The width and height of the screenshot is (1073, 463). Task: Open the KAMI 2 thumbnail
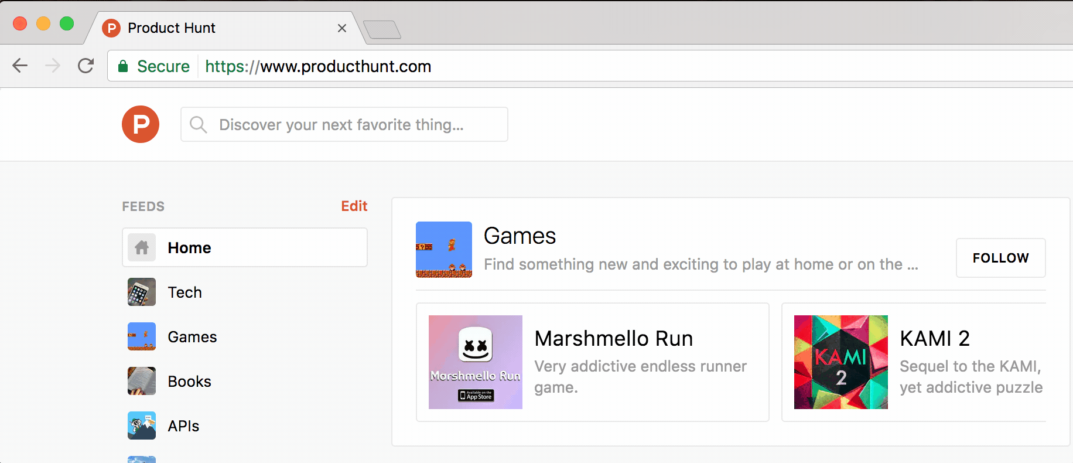click(x=841, y=362)
